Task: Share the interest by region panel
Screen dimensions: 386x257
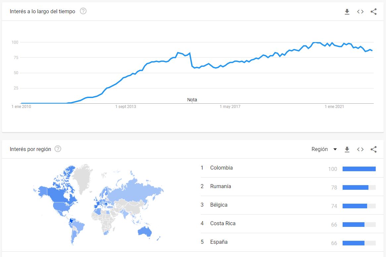Action: click(x=373, y=149)
